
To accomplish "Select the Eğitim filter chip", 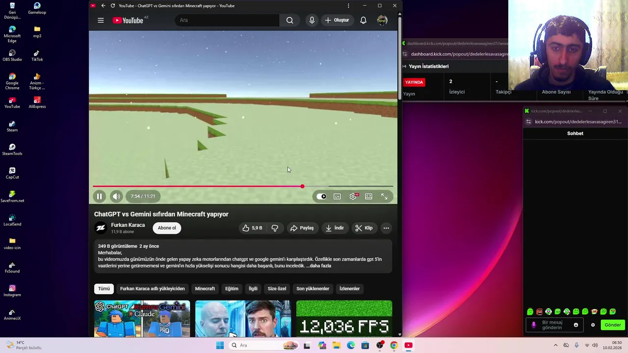I will [x=232, y=289].
